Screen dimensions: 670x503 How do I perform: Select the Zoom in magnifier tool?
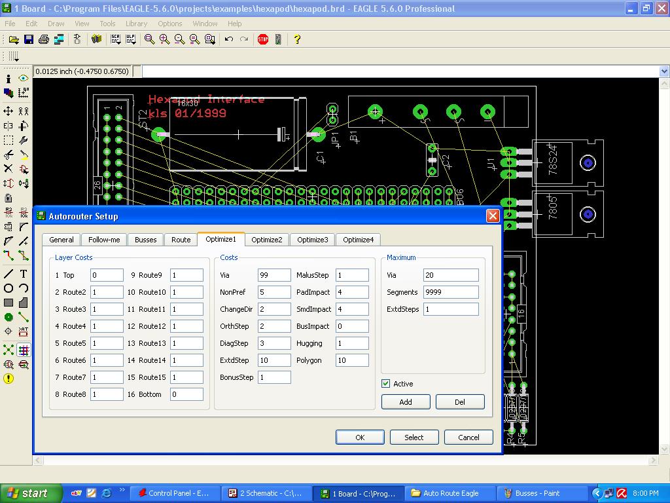tap(164, 39)
